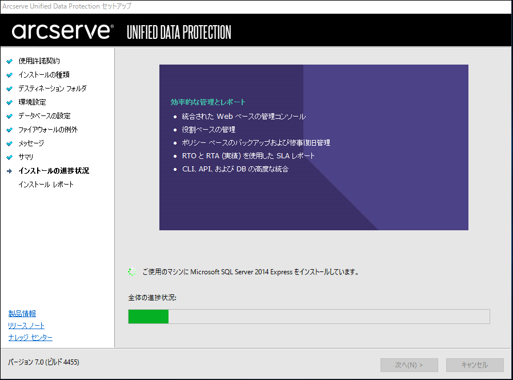Click the green overall progress bar
This screenshot has height=380, width=513.
tap(309, 317)
